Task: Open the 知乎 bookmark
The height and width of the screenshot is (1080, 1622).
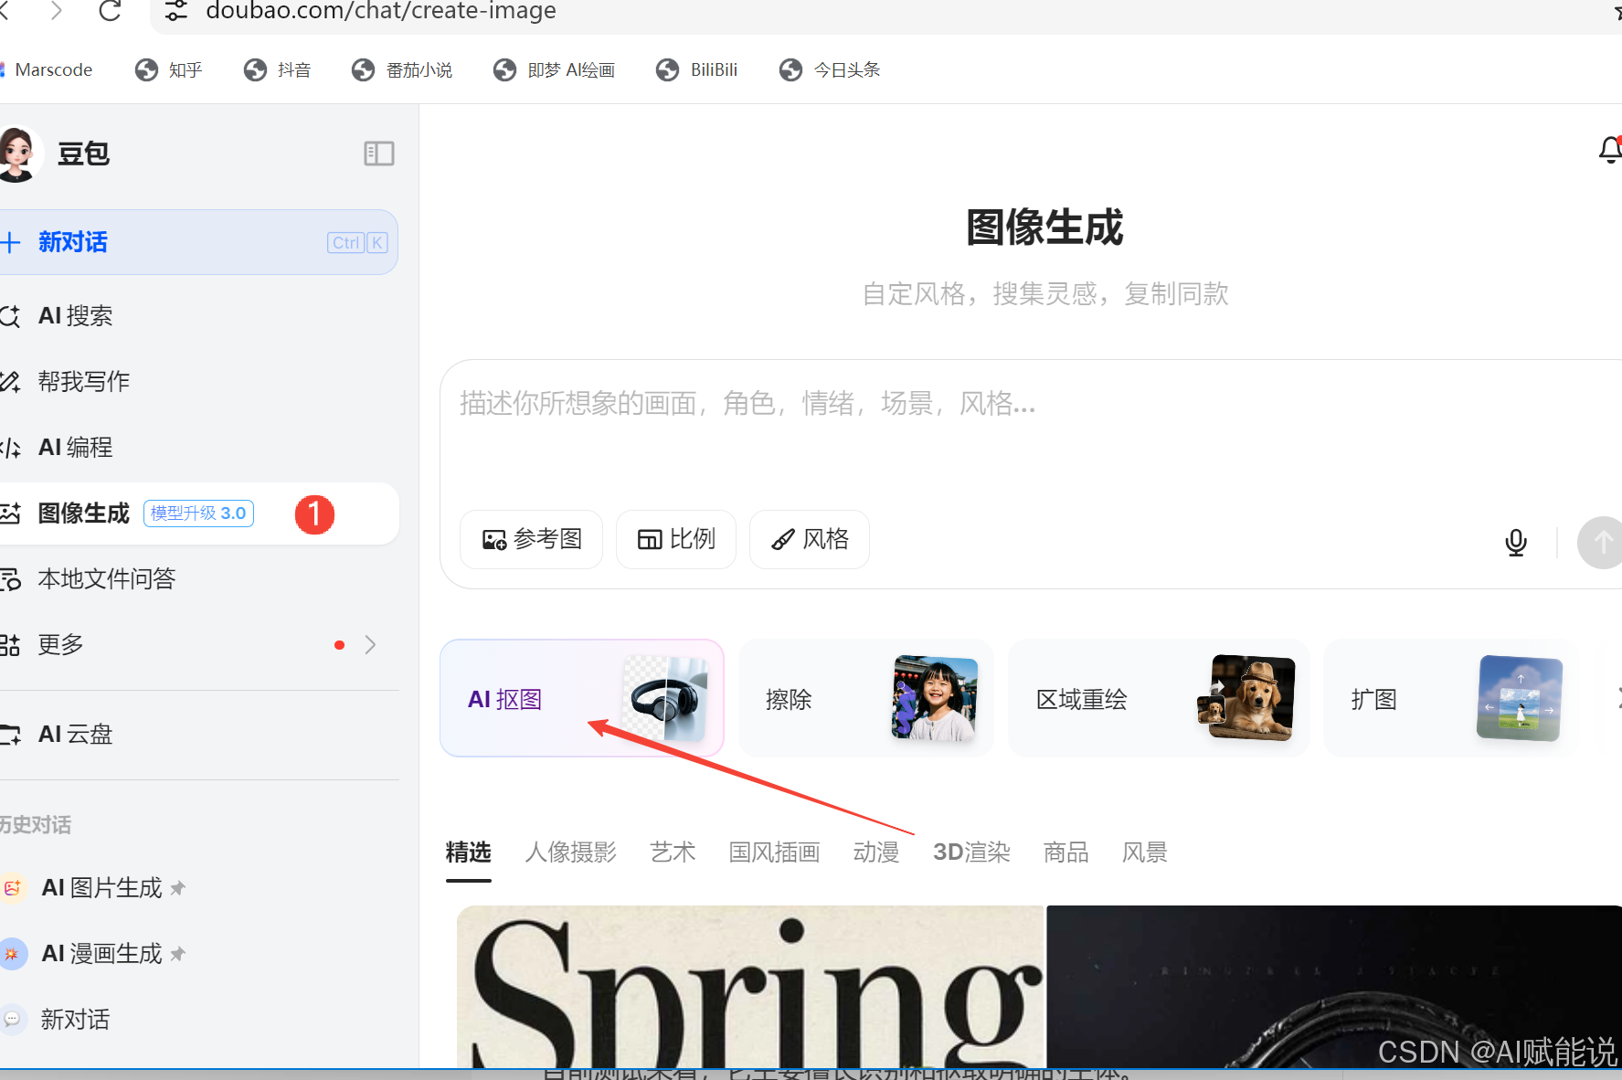Action: (x=168, y=69)
